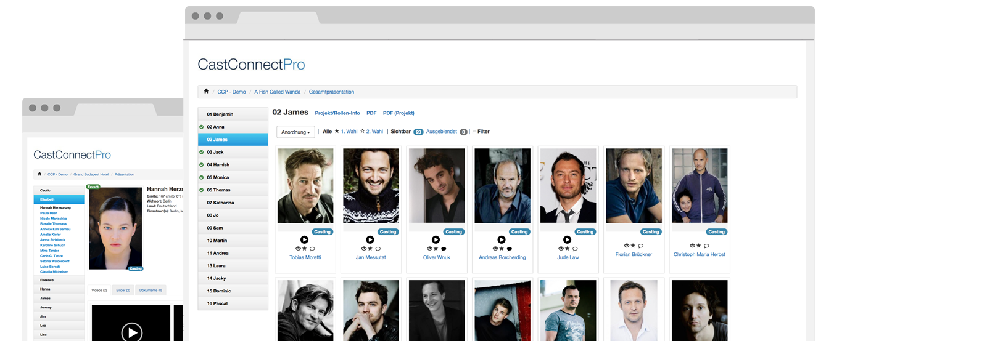This screenshot has height=341, width=987.
Task: Open the Anordnung dropdown
Action: tap(295, 132)
